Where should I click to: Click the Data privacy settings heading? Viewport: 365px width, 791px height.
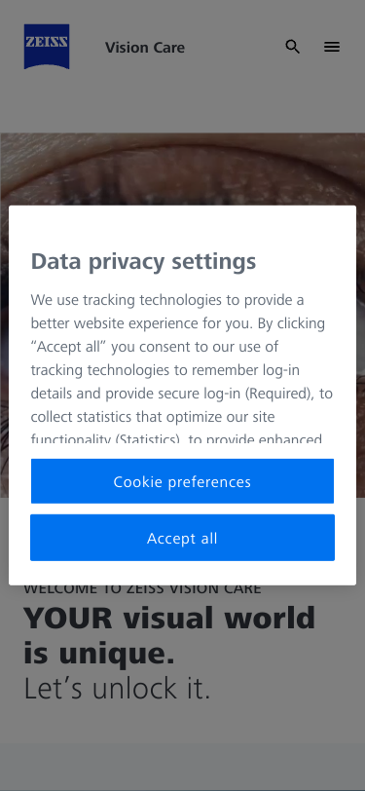pyautogui.click(x=143, y=262)
